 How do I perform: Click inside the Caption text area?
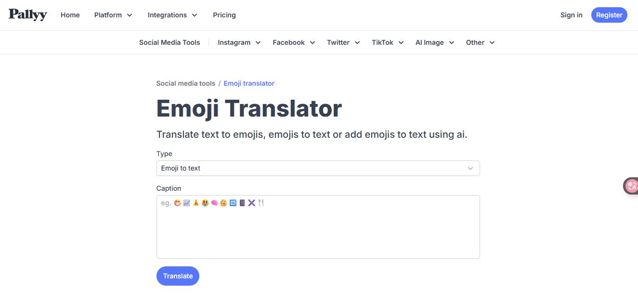[x=318, y=226]
